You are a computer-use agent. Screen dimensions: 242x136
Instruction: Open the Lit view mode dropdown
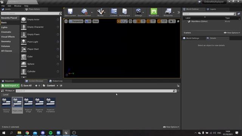click(x=88, y=21)
